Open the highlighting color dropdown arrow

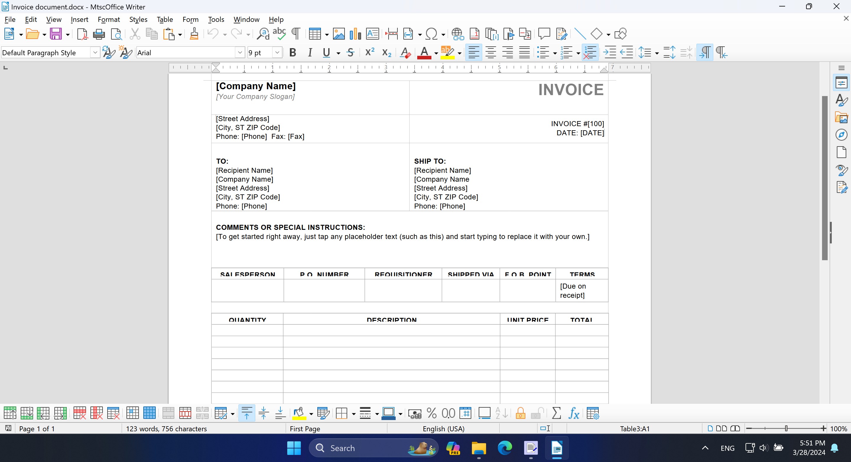459,52
